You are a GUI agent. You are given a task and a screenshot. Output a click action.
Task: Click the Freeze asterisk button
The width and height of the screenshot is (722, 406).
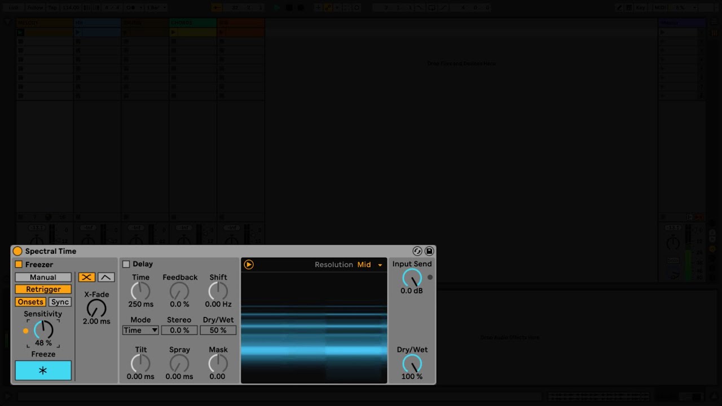(43, 370)
